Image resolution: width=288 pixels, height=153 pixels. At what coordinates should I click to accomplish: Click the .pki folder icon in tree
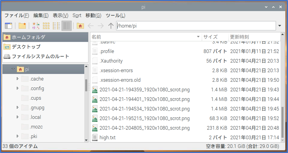coord(25,136)
